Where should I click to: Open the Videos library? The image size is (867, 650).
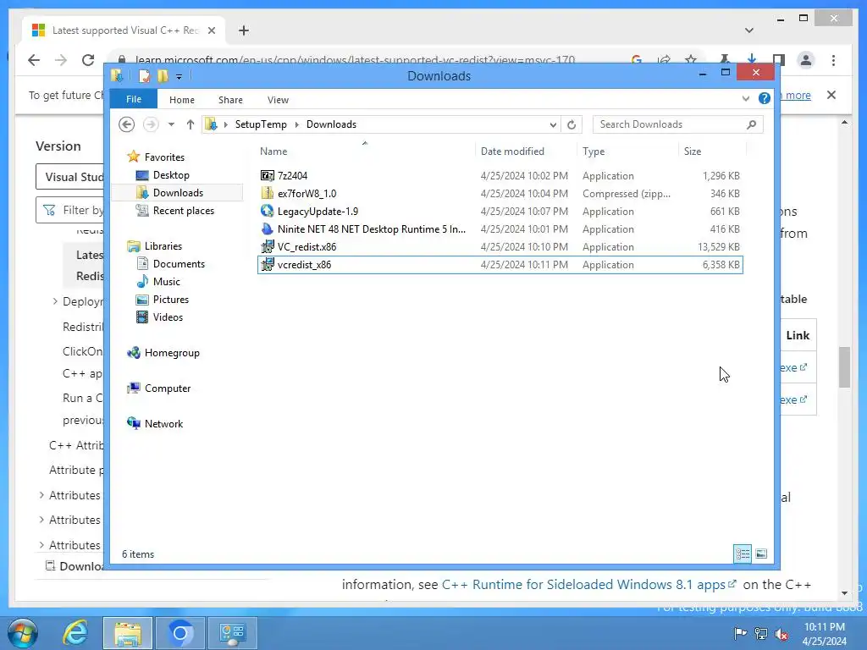point(168,317)
